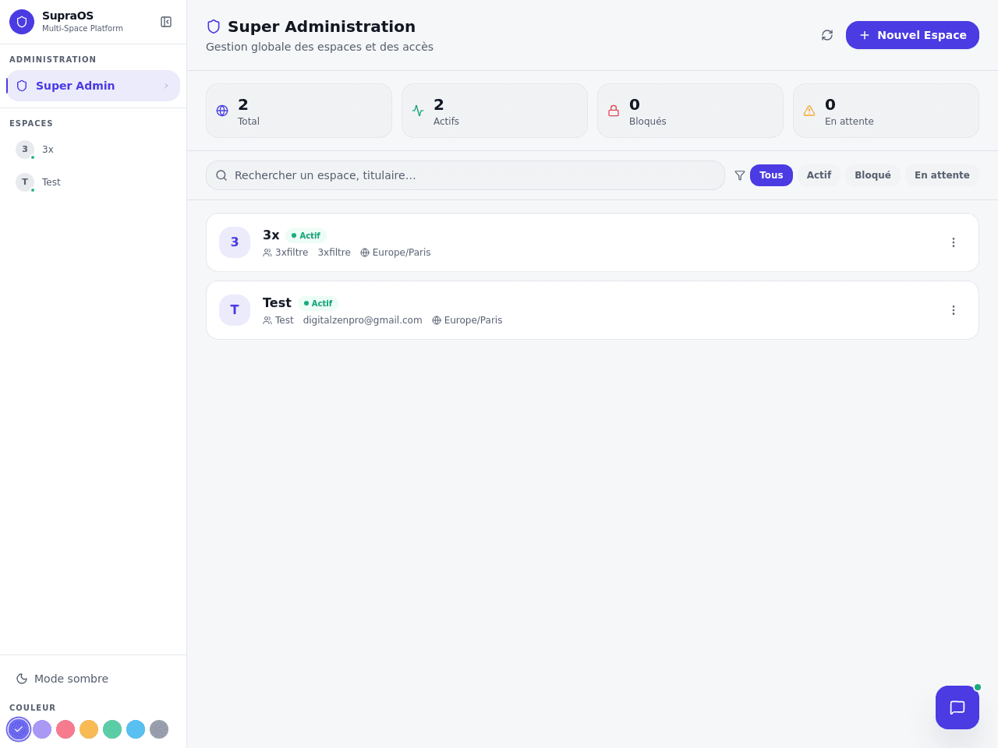Click the Test avatar in sidebar
Image resolution: width=998 pixels, height=748 pixels.
pos(25,182)
